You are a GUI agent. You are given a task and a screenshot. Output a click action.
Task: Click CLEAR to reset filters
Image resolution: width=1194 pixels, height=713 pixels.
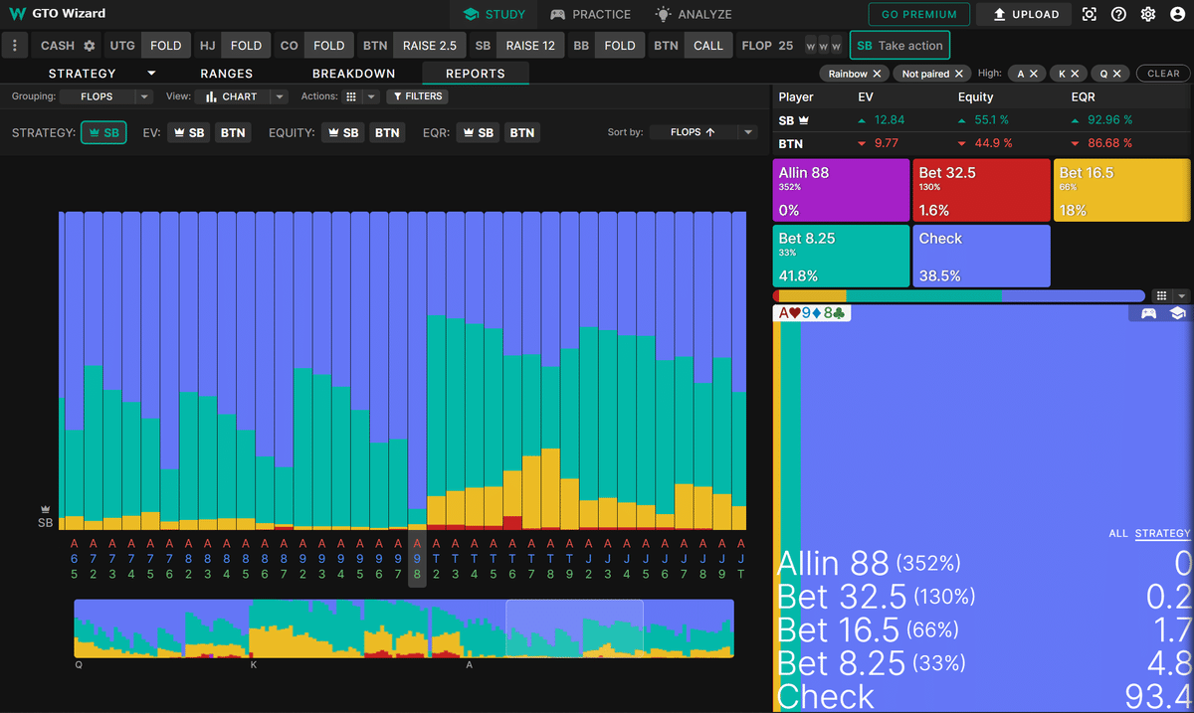coord(1163,74)
